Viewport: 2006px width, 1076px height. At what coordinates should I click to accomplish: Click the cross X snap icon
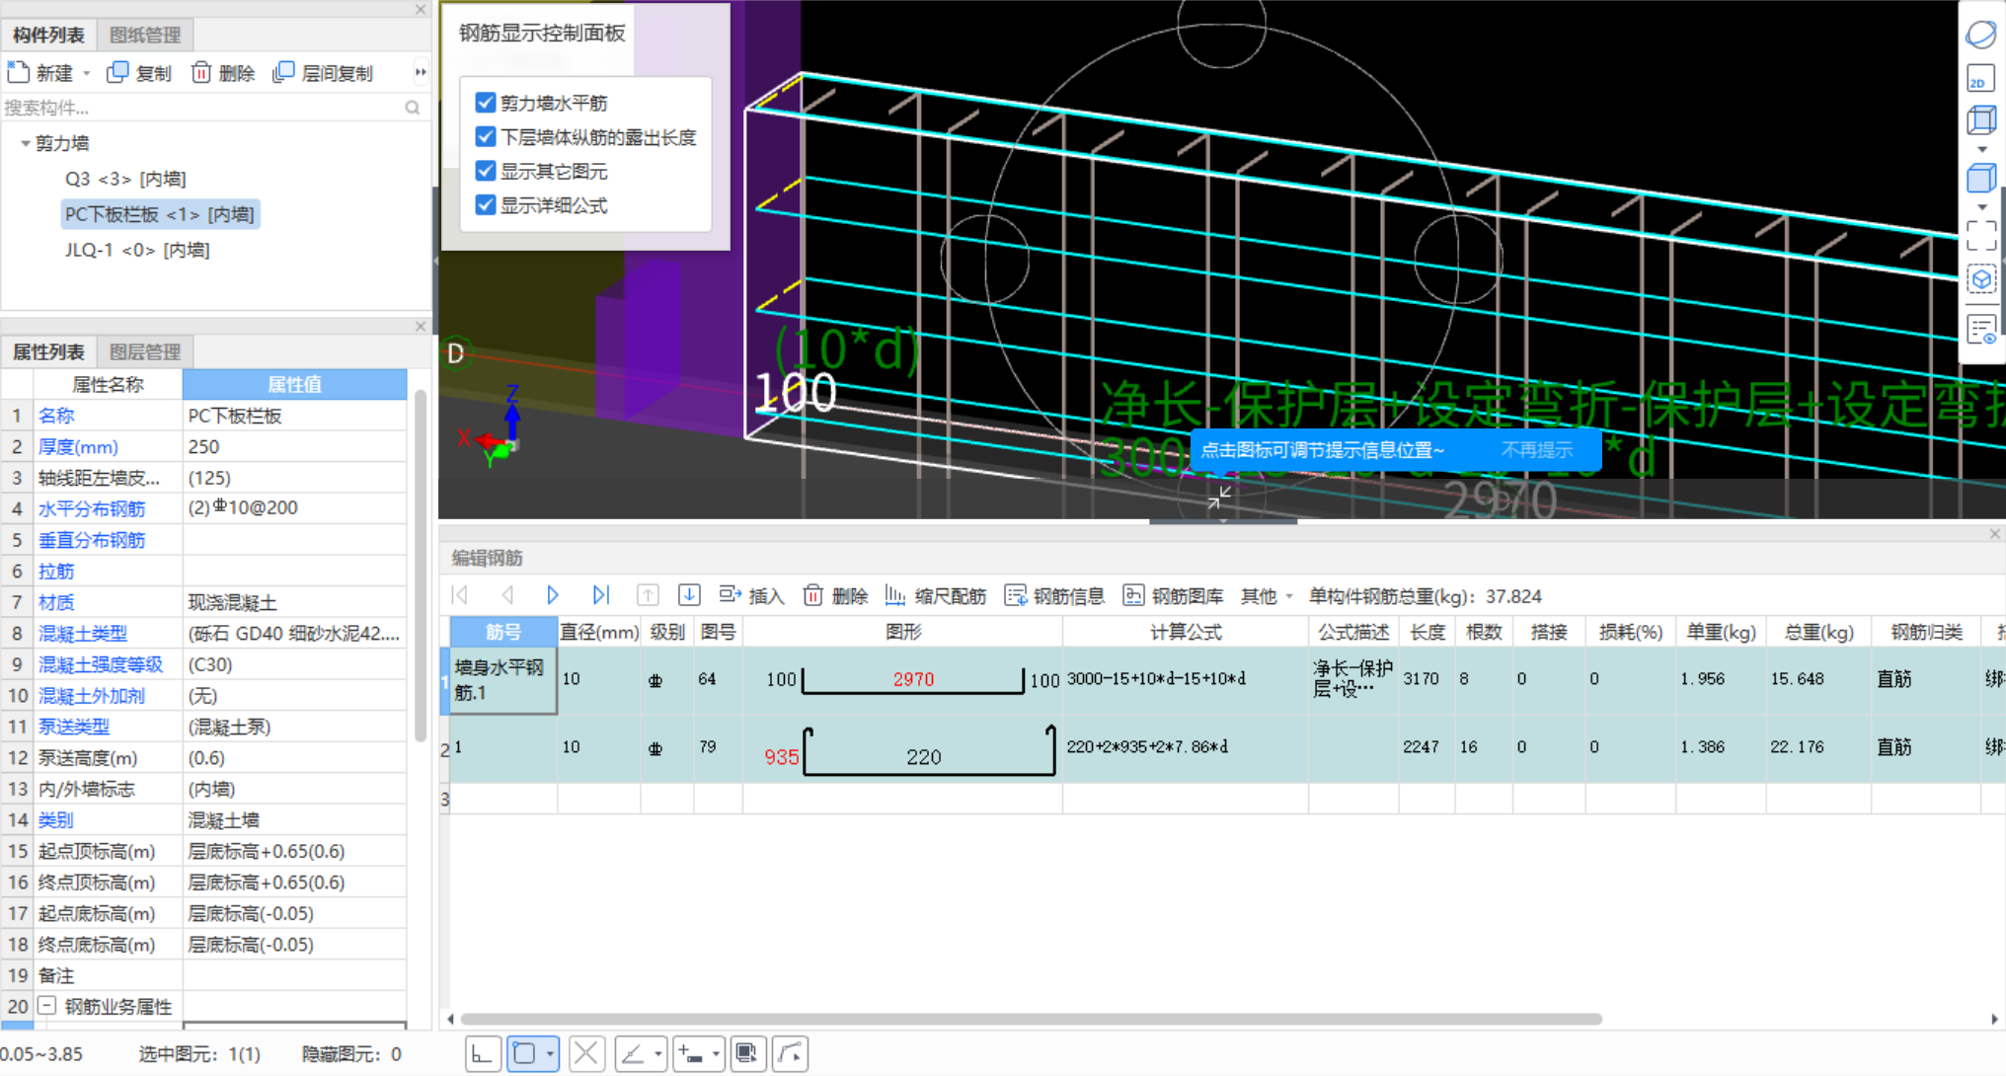pos(586,1054)
